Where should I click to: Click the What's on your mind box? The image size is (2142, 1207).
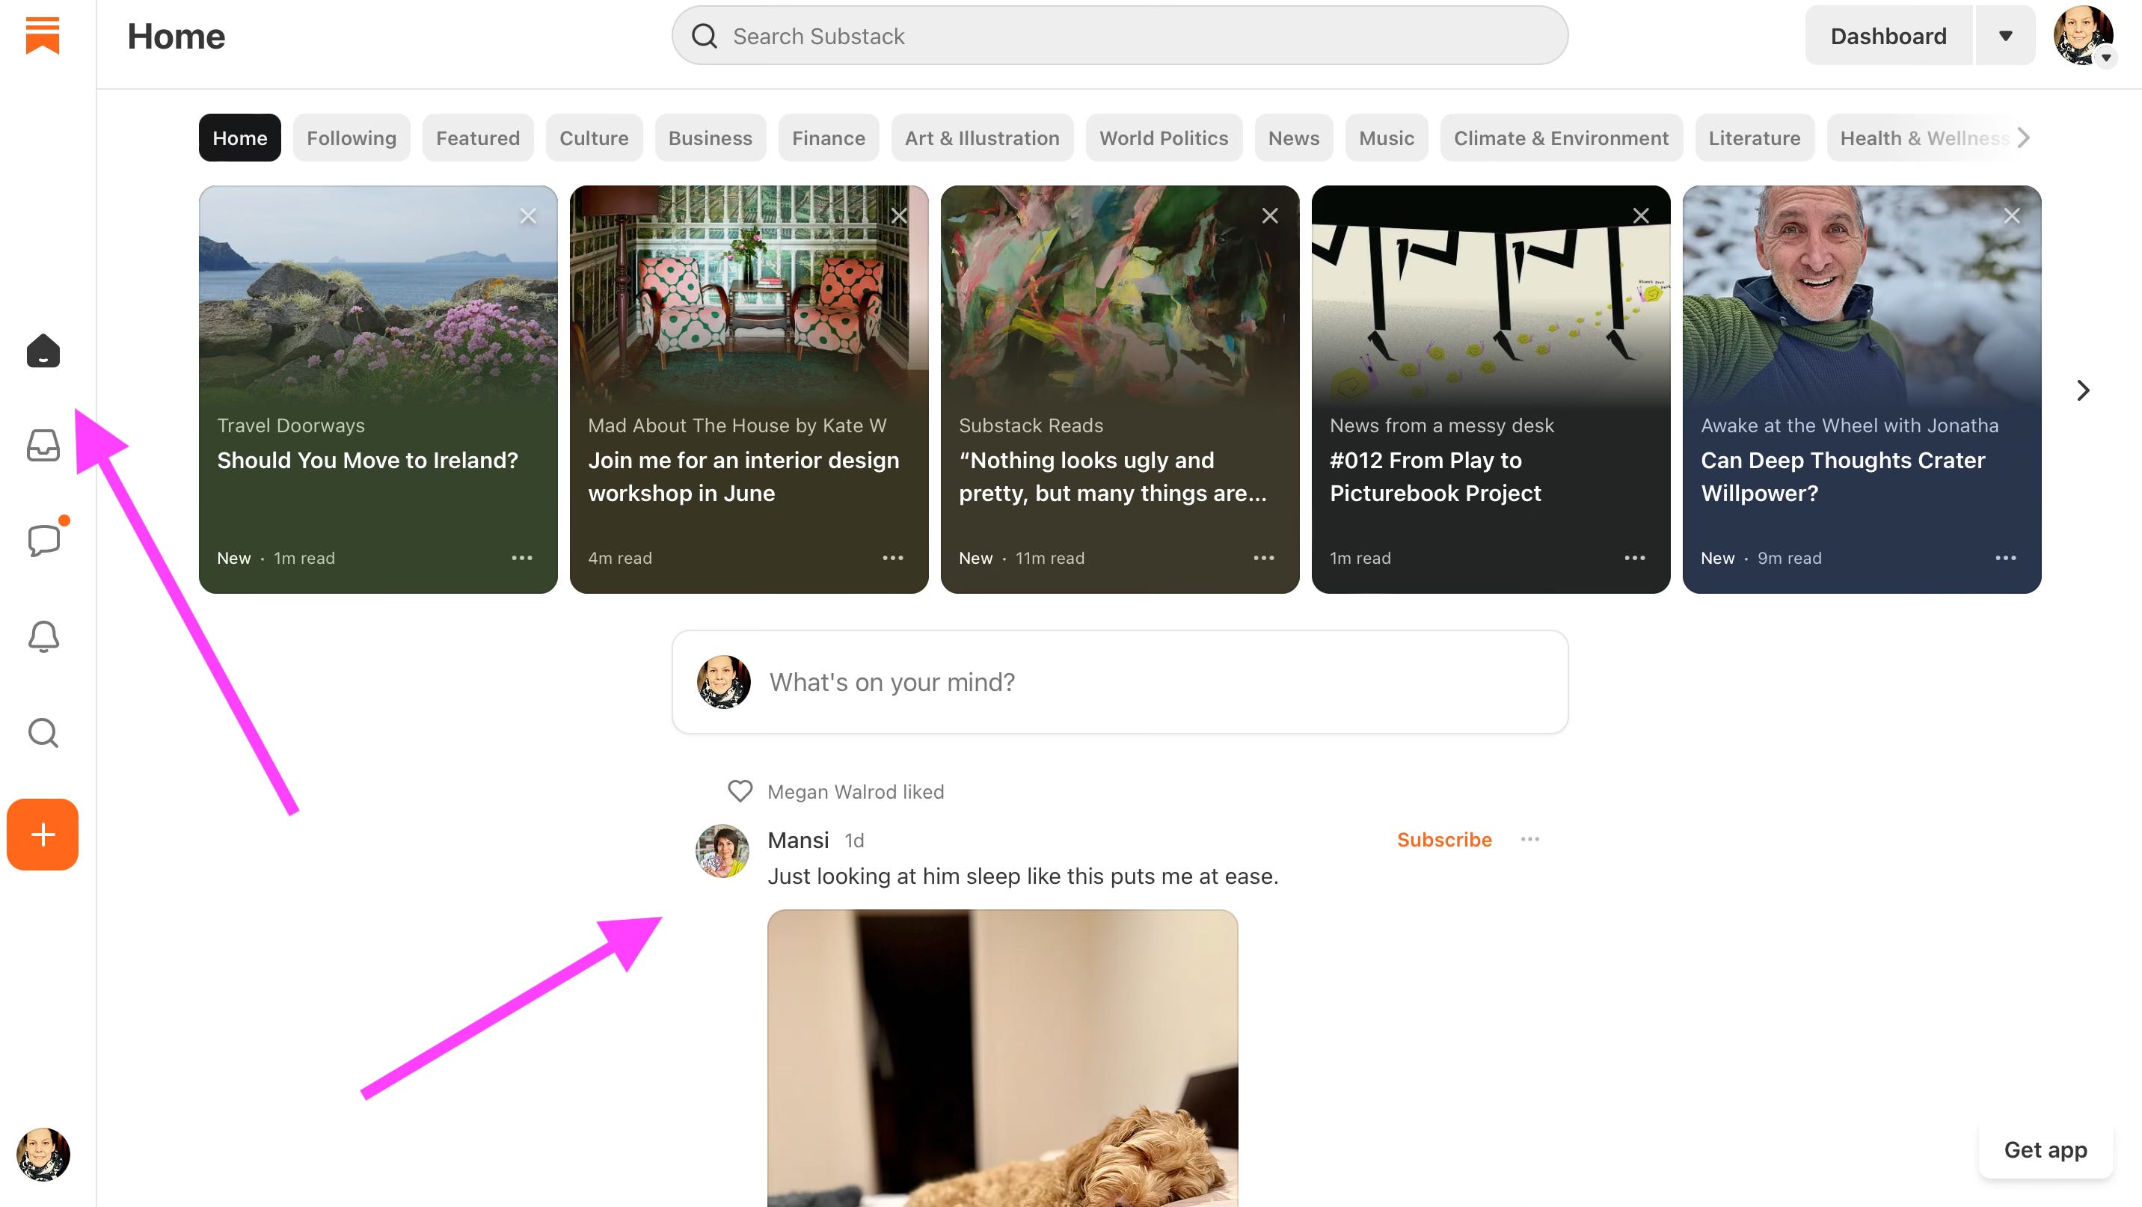[1119, 681]
